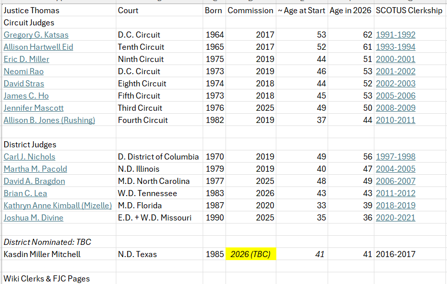Screen dimensions: 447x284
Task: Open the Allison Hartwell Eid link
Action: (38, 47)
